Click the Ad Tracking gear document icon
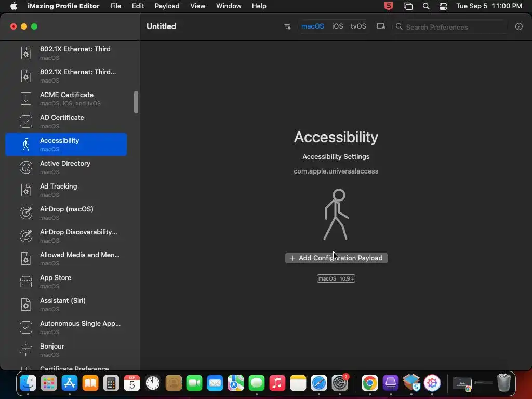532x399 pixels. click(x=26, y=190)
